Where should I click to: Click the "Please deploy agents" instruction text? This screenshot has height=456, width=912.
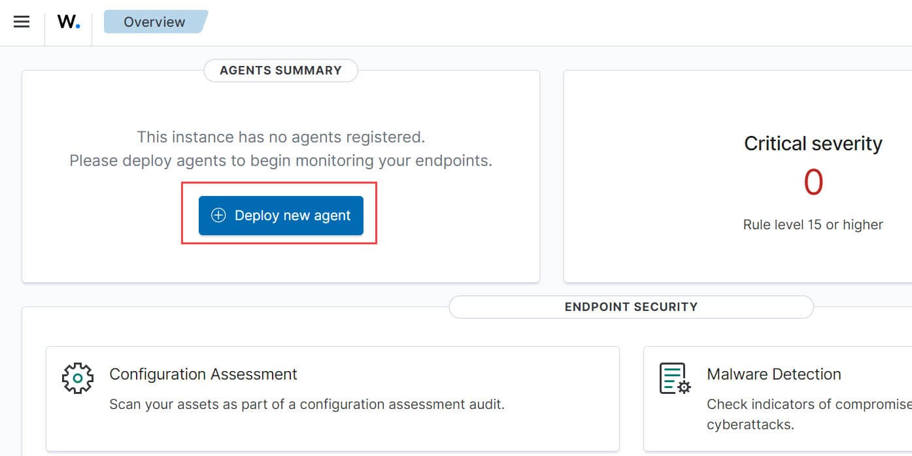click(280, 161)
